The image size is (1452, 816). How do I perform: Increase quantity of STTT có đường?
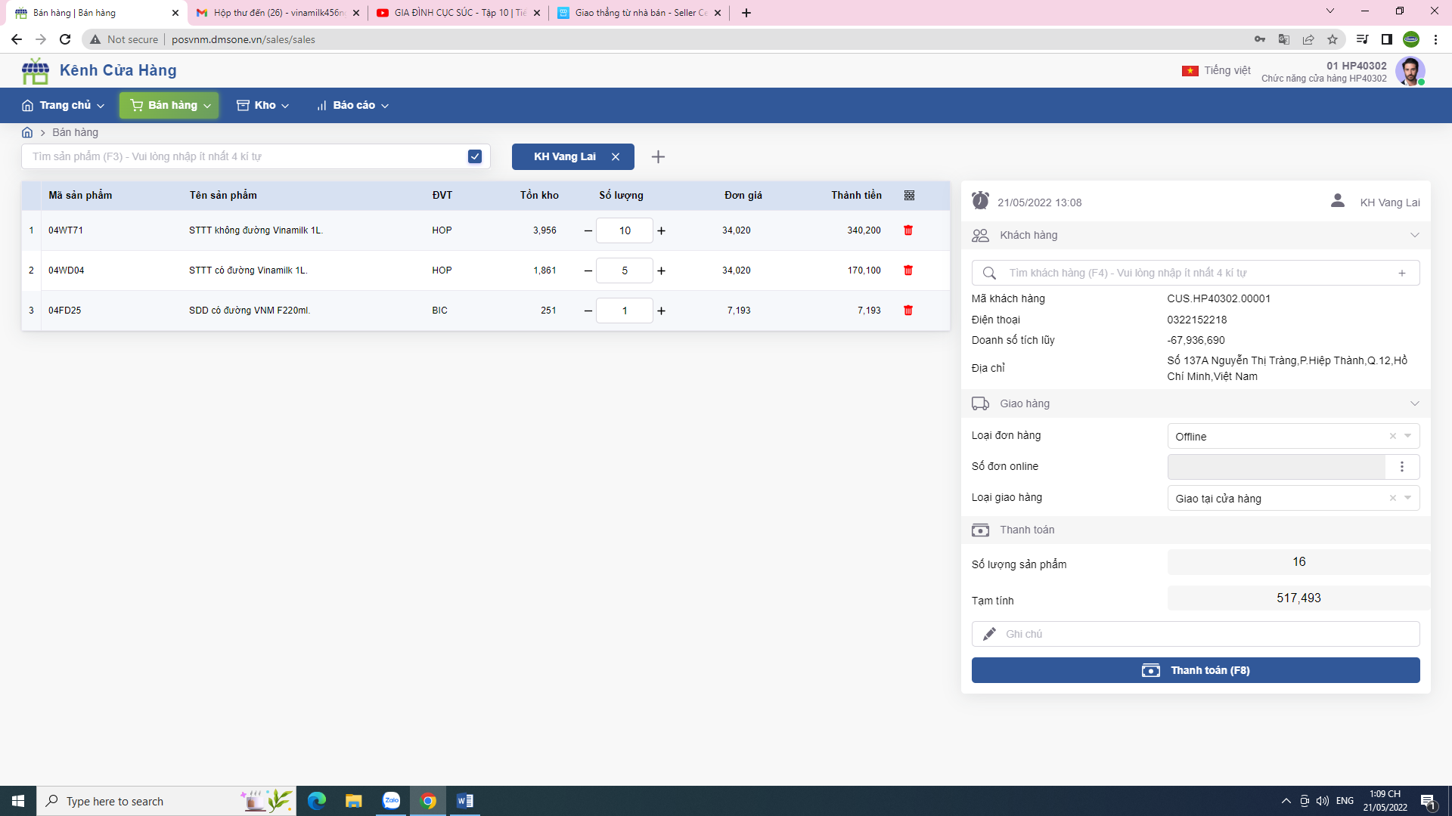662,270
